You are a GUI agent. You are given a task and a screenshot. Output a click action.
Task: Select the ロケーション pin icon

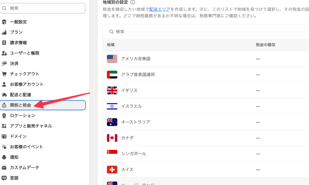coord(4,116)
